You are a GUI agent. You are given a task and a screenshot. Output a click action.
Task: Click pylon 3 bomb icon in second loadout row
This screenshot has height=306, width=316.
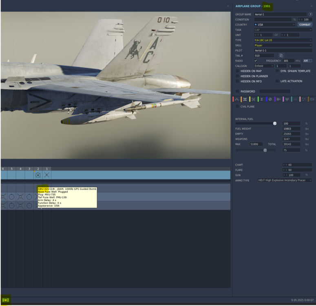(29, 197)
